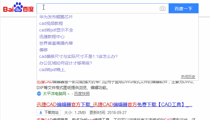This screenshot has width=210, height=120.
Task: Select suggestion 迅捷教程中心
Action: (x=52, y=37)
